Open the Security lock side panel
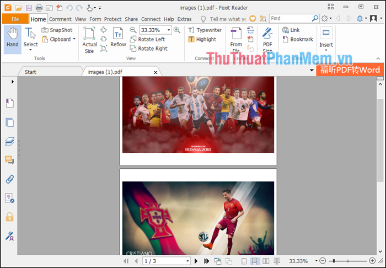386x268 pixels. coord(9,217)
